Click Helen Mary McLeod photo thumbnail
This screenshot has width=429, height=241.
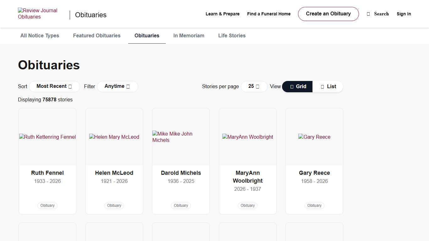tap(114, 137)
